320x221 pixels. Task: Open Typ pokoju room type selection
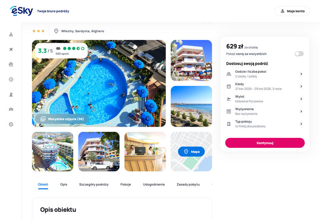[x=265, y=124]
